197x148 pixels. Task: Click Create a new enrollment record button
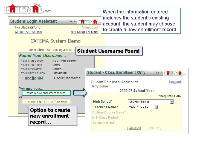tap(46, 93)
